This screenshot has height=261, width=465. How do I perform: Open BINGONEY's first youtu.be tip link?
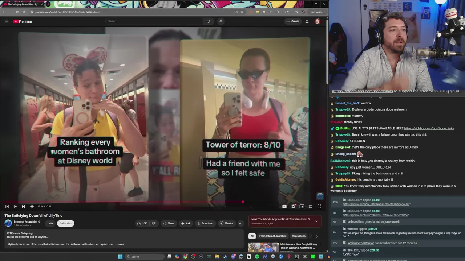(x=376, y=204)
